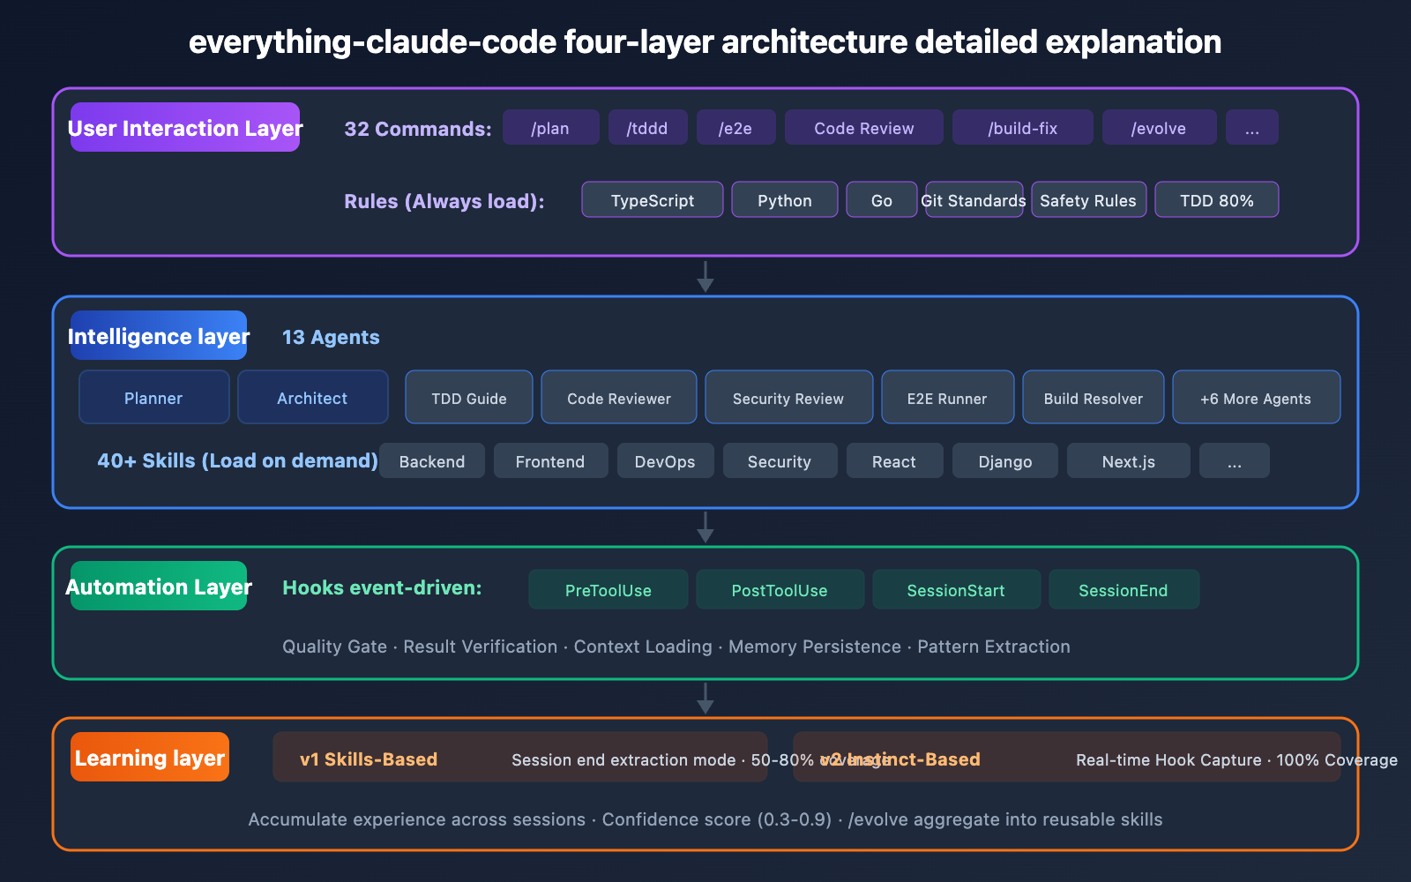Screen dimensions: 1411x882
Task: Select the /build-fix command
Action: point(1022,127)
